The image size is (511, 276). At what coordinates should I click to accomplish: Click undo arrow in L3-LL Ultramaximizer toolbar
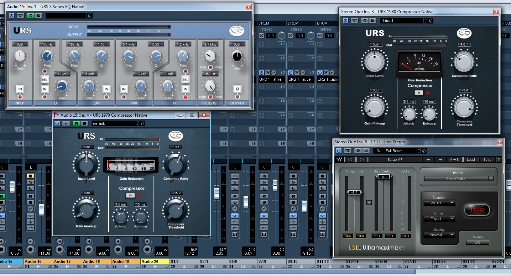[x=350, y=160]
